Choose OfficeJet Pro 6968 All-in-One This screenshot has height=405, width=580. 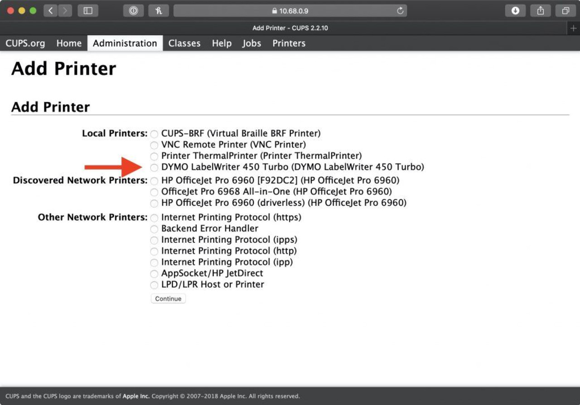[155, 192]
